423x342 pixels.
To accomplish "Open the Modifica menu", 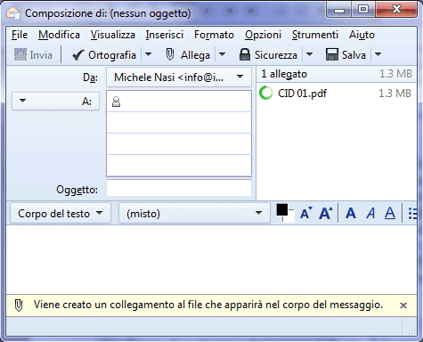I will 59,35.
